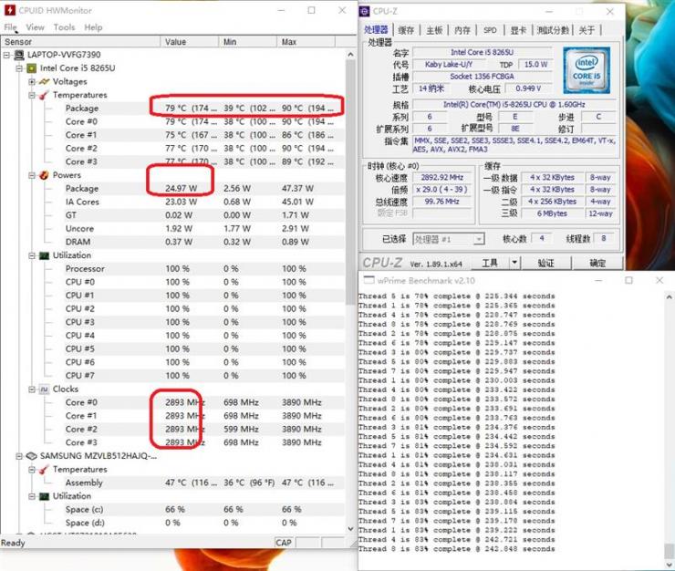Click the Clocks icon in sensor tree

pyautogui.click(x=44, y=389)
